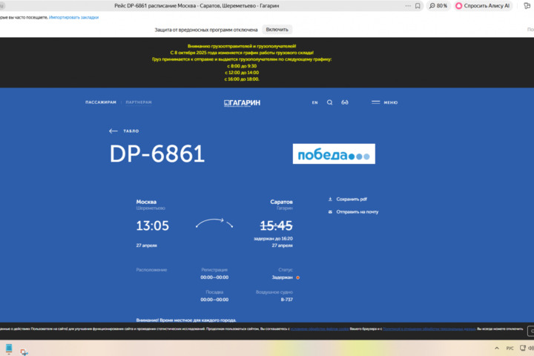Click the envelope icon for Отправить на почту
Image resolution: width=534 pixels, height=356 pixels.
331,212
